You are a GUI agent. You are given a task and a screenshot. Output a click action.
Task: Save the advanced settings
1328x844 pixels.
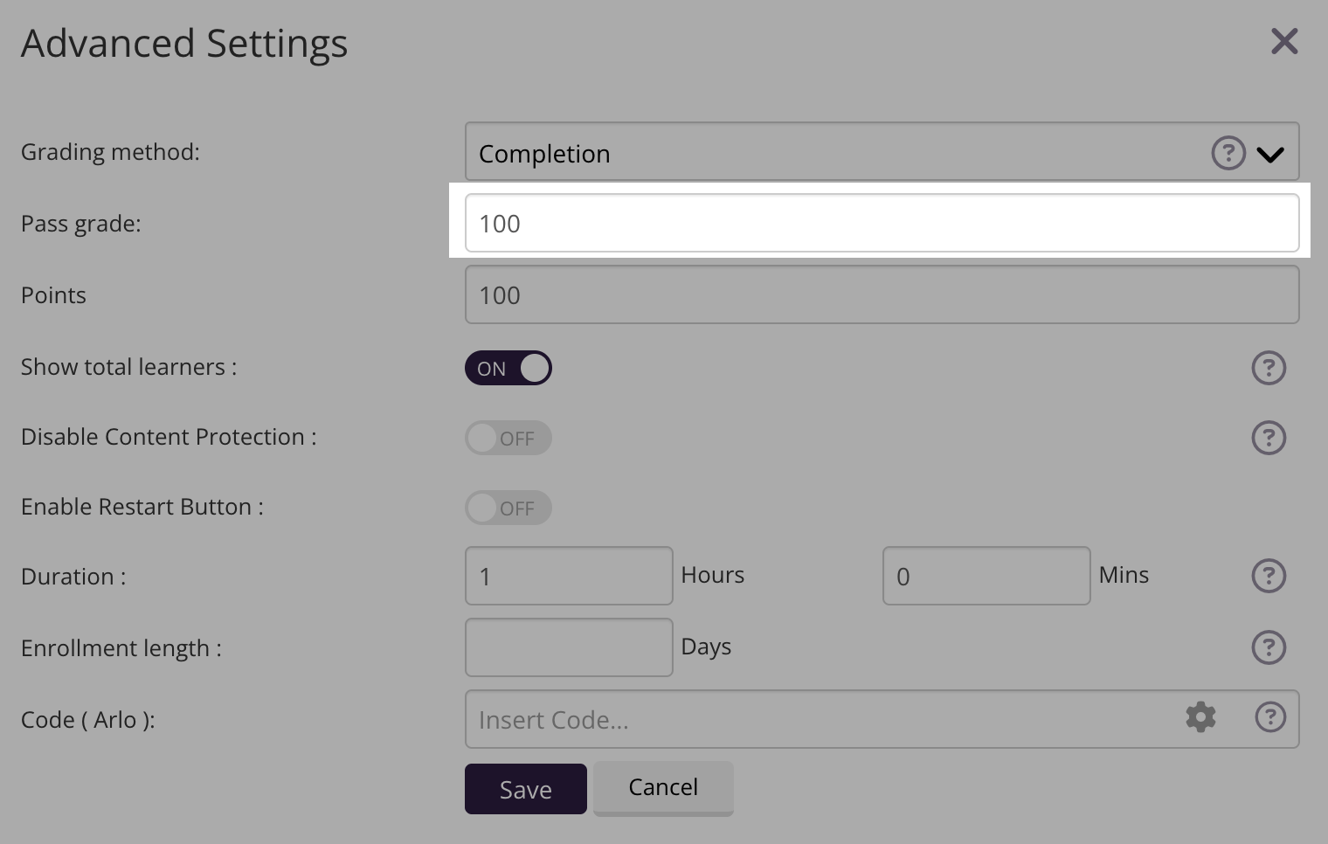click(x=525, y=789)
